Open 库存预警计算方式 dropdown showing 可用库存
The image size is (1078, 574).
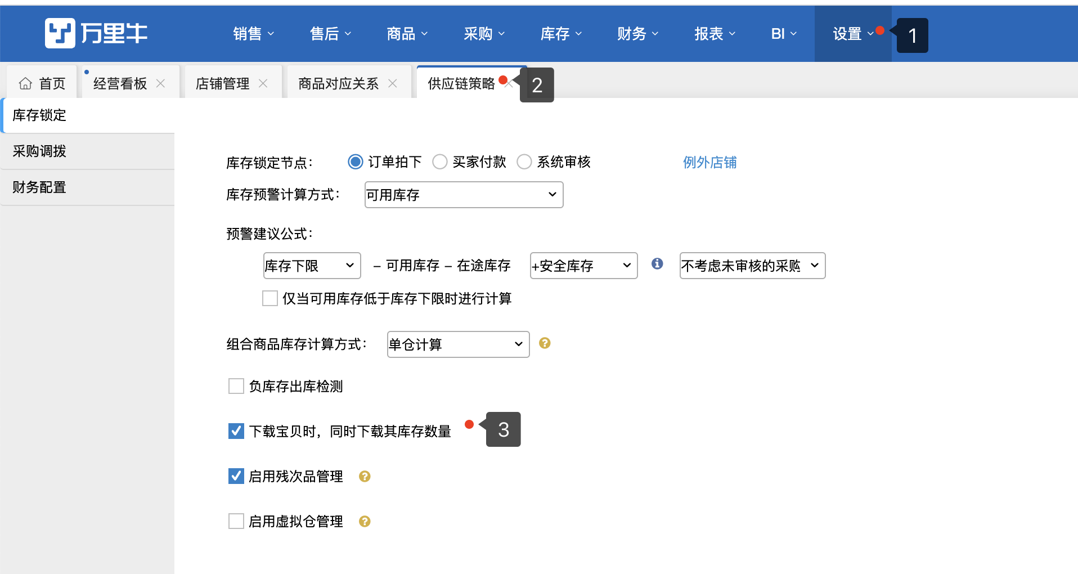[x=464, y=195]
